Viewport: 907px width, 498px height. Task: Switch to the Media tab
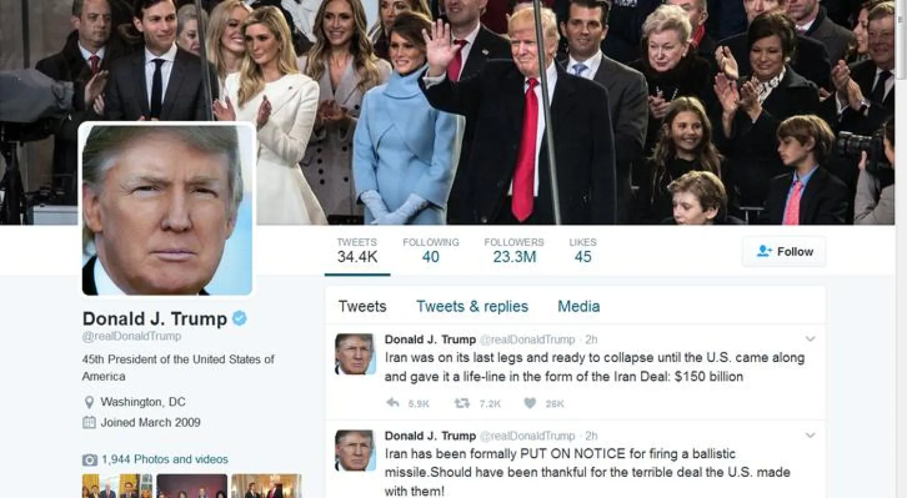579,306
